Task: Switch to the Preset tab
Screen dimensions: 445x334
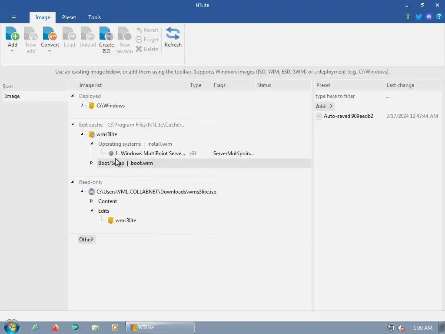Action: click(x=69, y=17)
